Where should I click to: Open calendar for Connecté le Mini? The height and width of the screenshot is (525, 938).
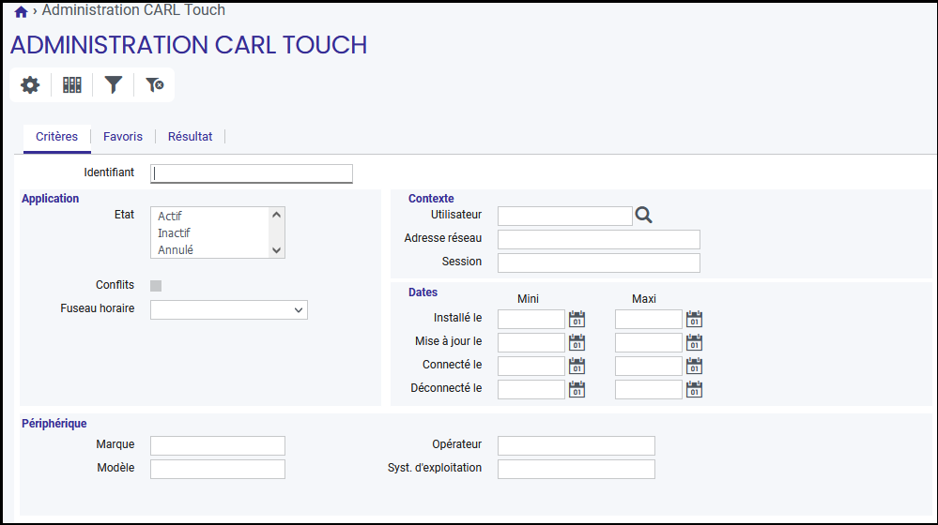click(x=577, y=366)
